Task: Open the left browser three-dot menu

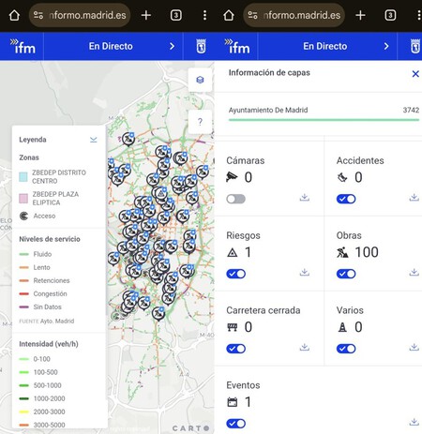Action: pyautogui.click(x=204, y=15)
